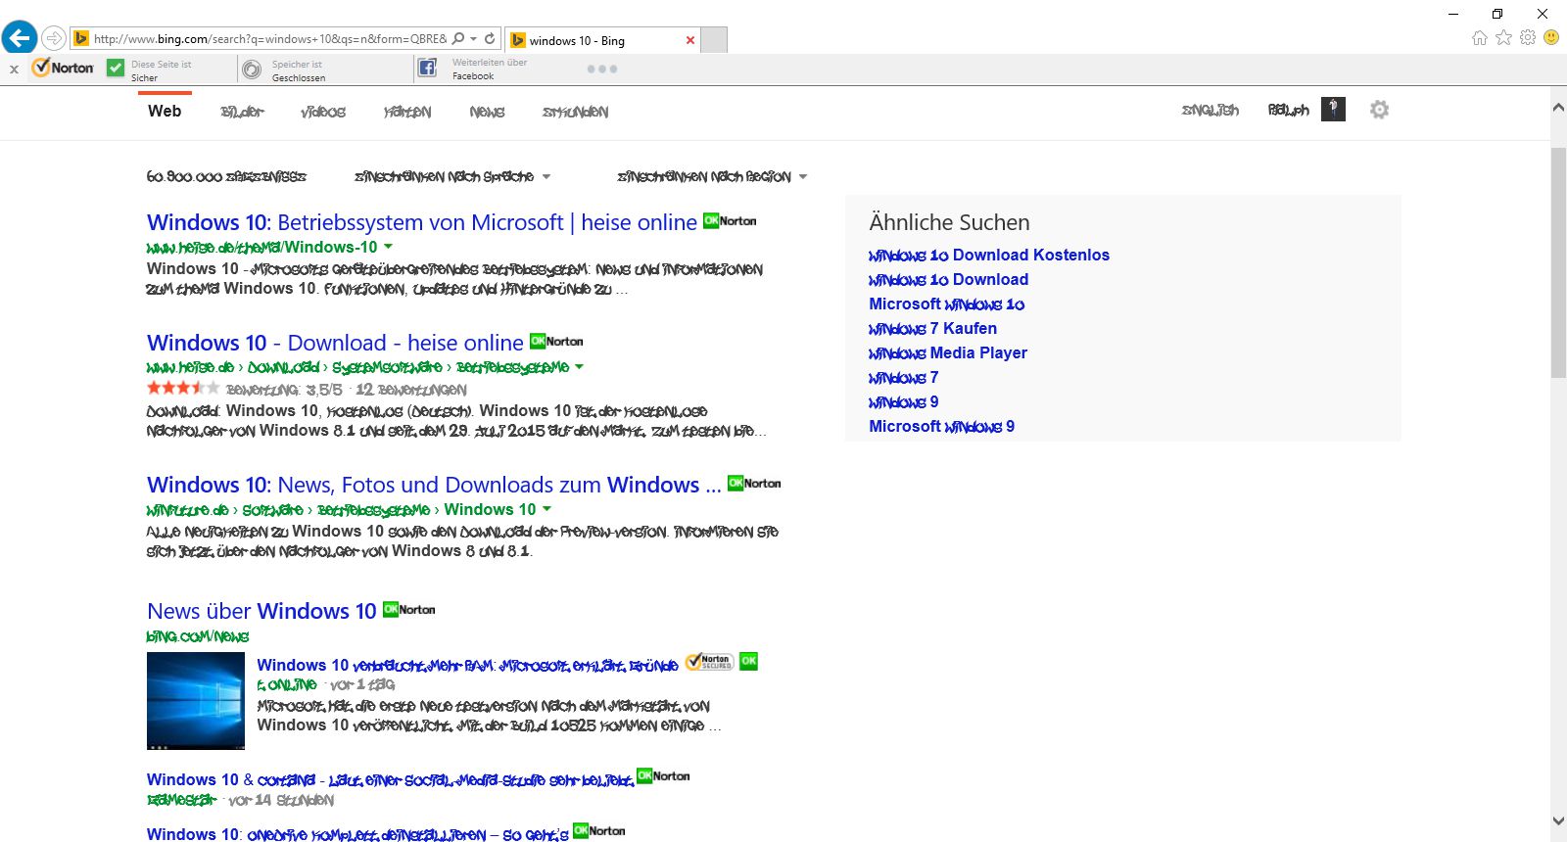The width and height of the screenshot is (1567, 842).
Task: Open 'Windows 10: OneDrive komplett deinstallieren' link
Action: tap(357, 834)
